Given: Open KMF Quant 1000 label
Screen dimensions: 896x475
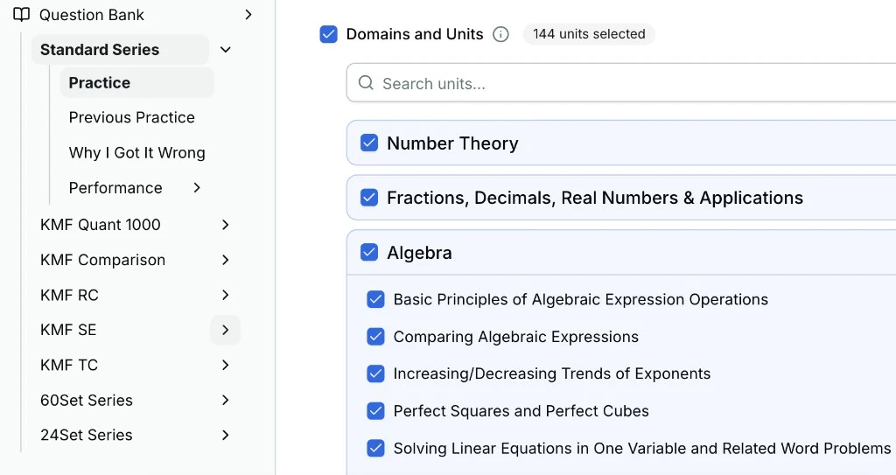Looking at the screenshot, I should (100, 225).
